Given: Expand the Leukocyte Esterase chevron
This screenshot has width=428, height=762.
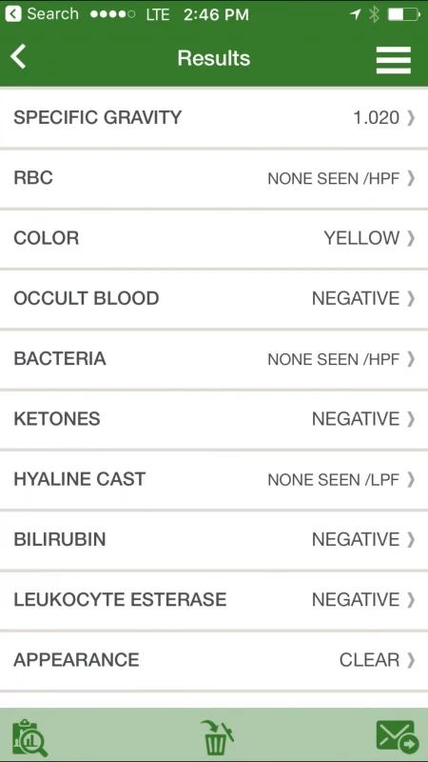Looking at the screenshot, I should coord(411,600).
